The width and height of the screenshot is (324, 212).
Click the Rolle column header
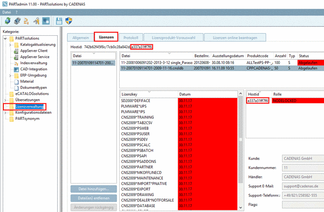click(x=298, y=94)
